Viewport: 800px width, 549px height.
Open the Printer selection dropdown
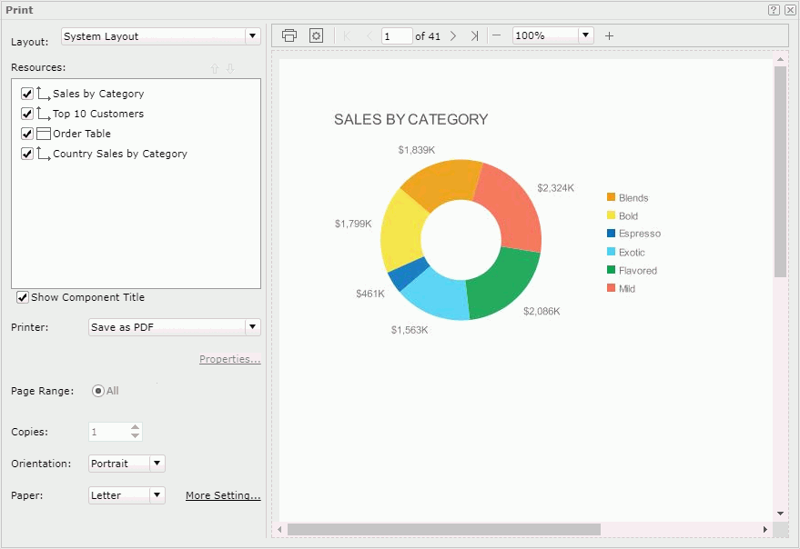252,326
